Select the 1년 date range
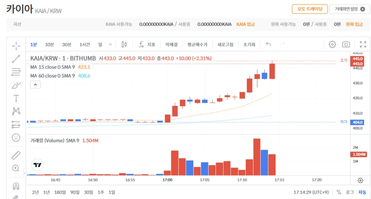371x199 pixels. 46,192
